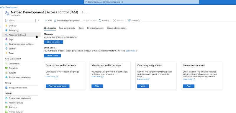236x113 pixels.
Task: Click the Budgets icon
Action: tap(6, 73)
